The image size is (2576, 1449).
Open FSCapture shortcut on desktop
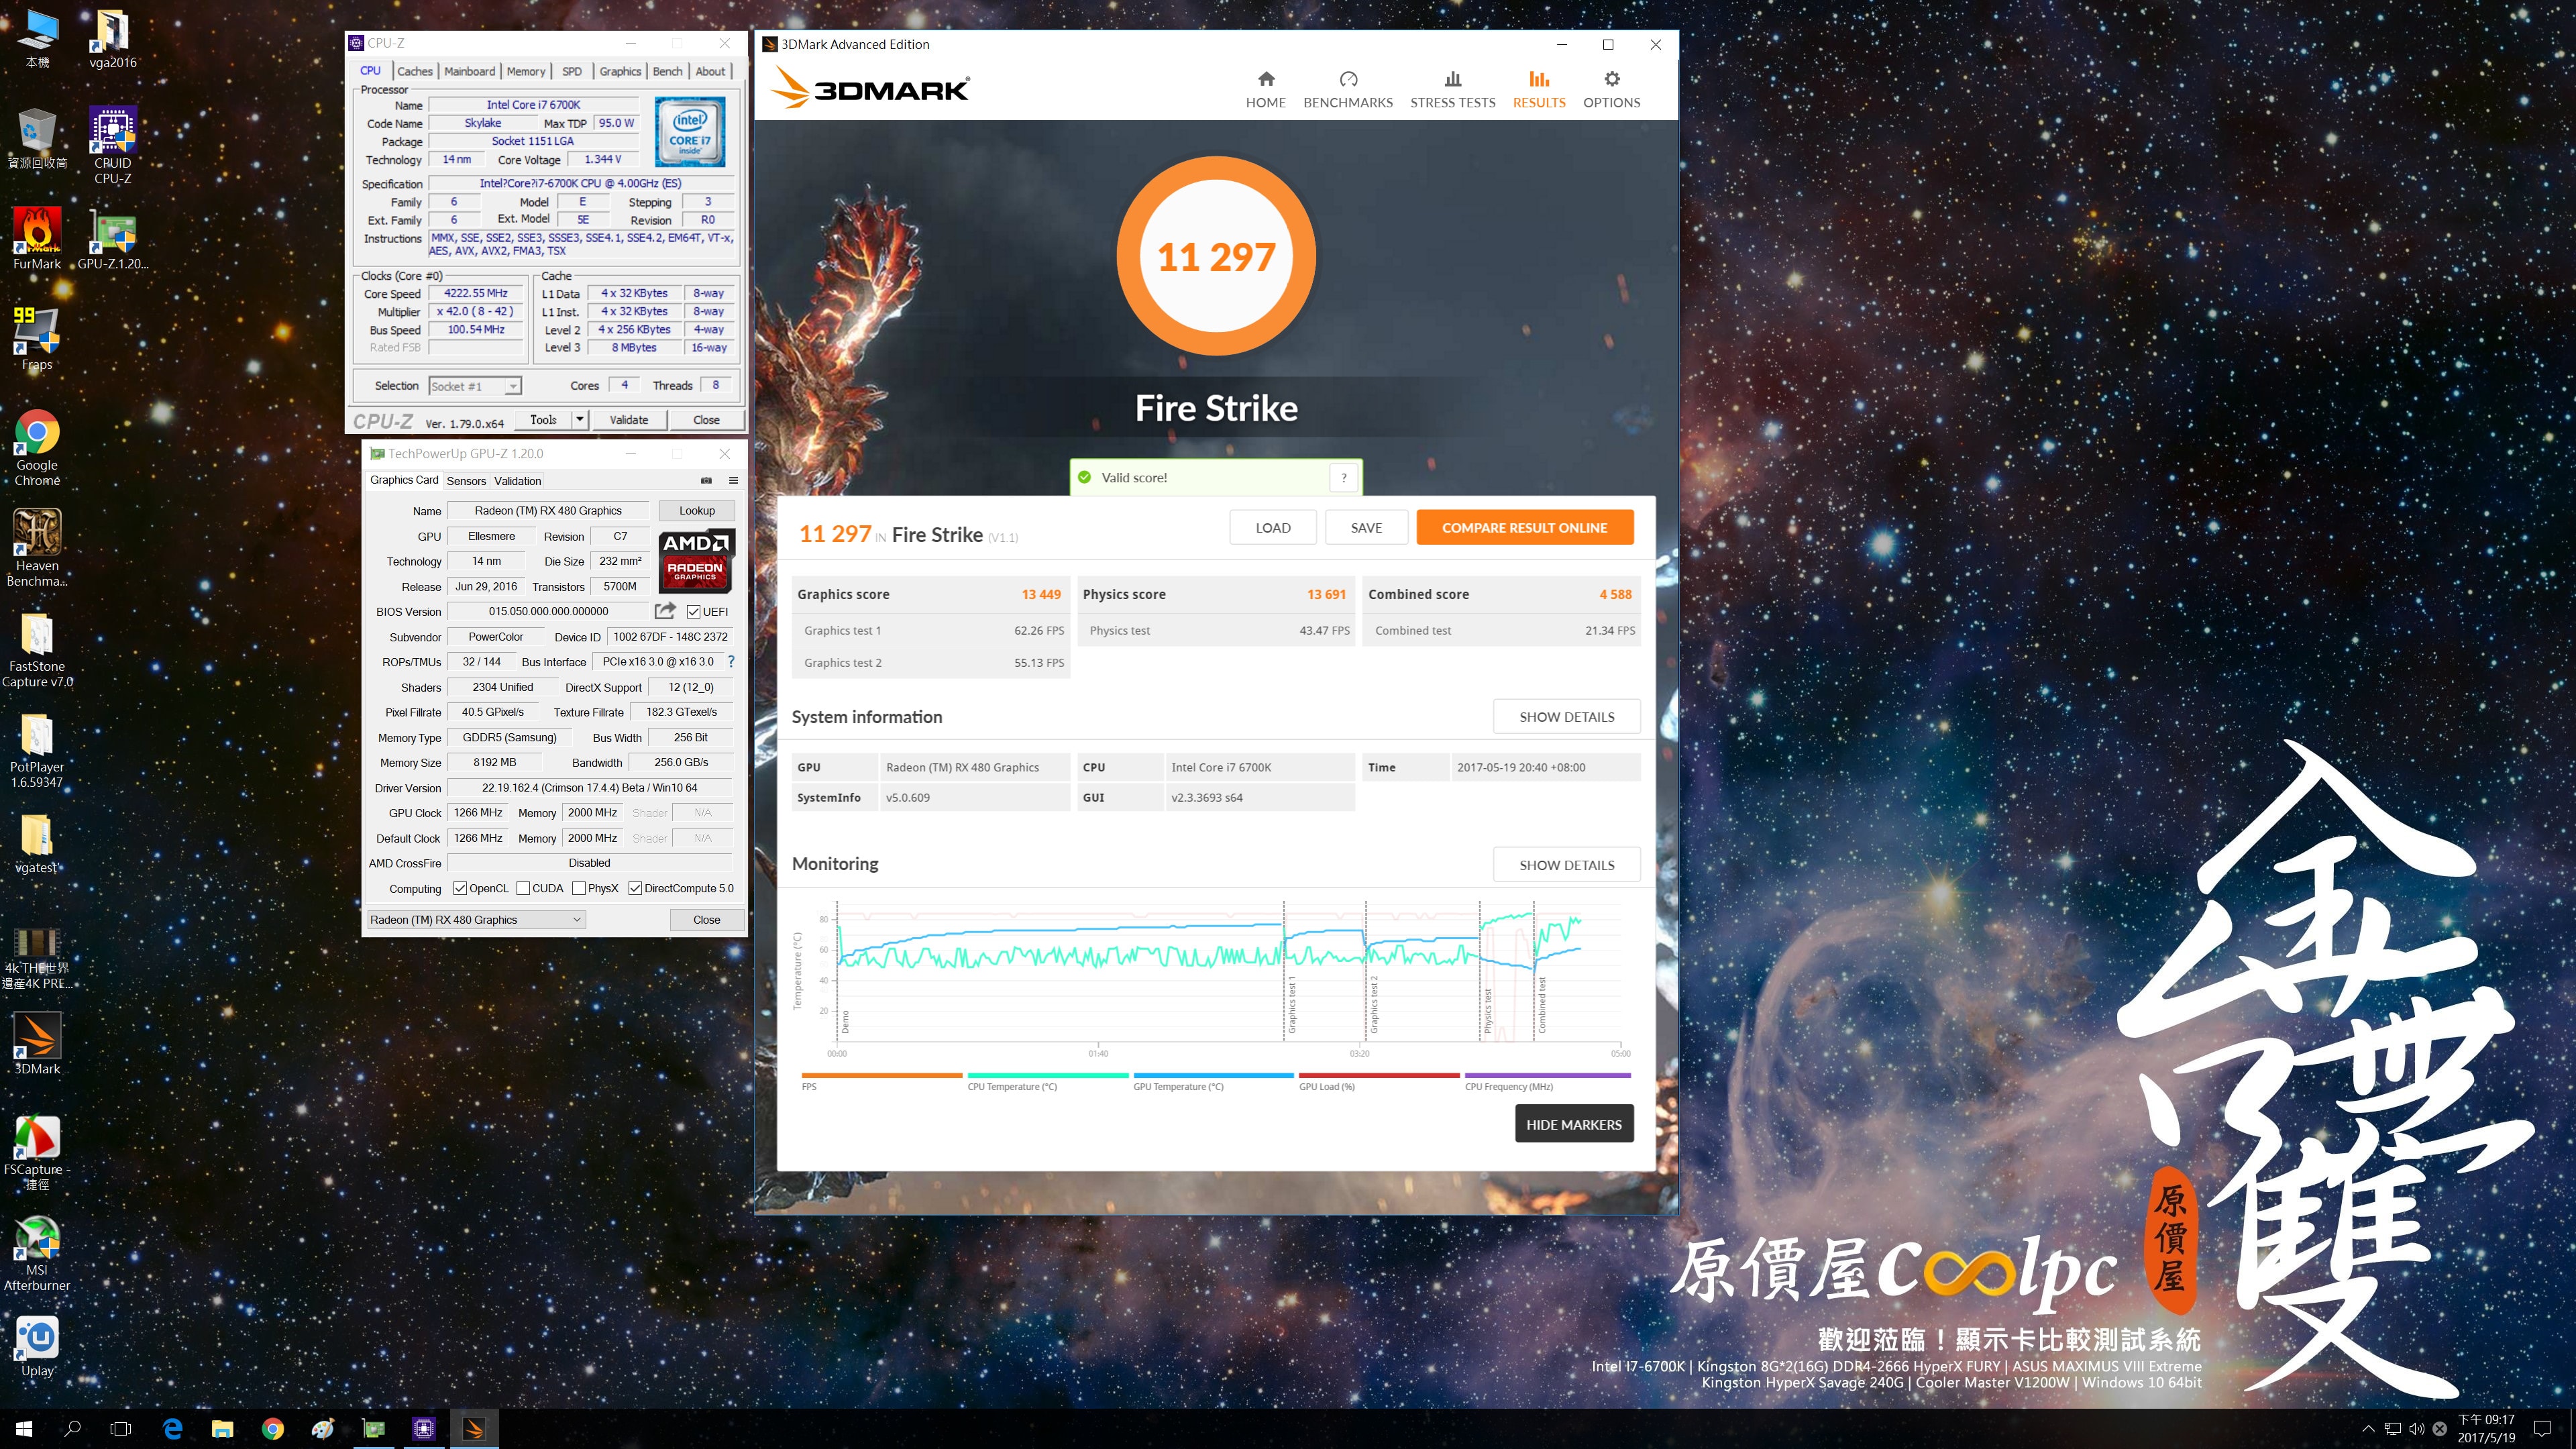coord(37,1152)
